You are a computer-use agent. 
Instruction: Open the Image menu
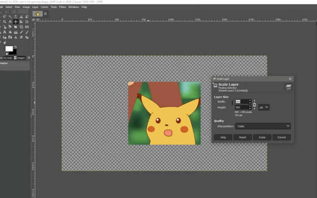tap(26, 7)
